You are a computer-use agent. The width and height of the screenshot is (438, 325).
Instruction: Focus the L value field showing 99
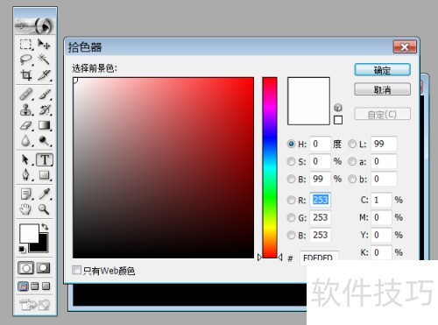coord(384,144)
